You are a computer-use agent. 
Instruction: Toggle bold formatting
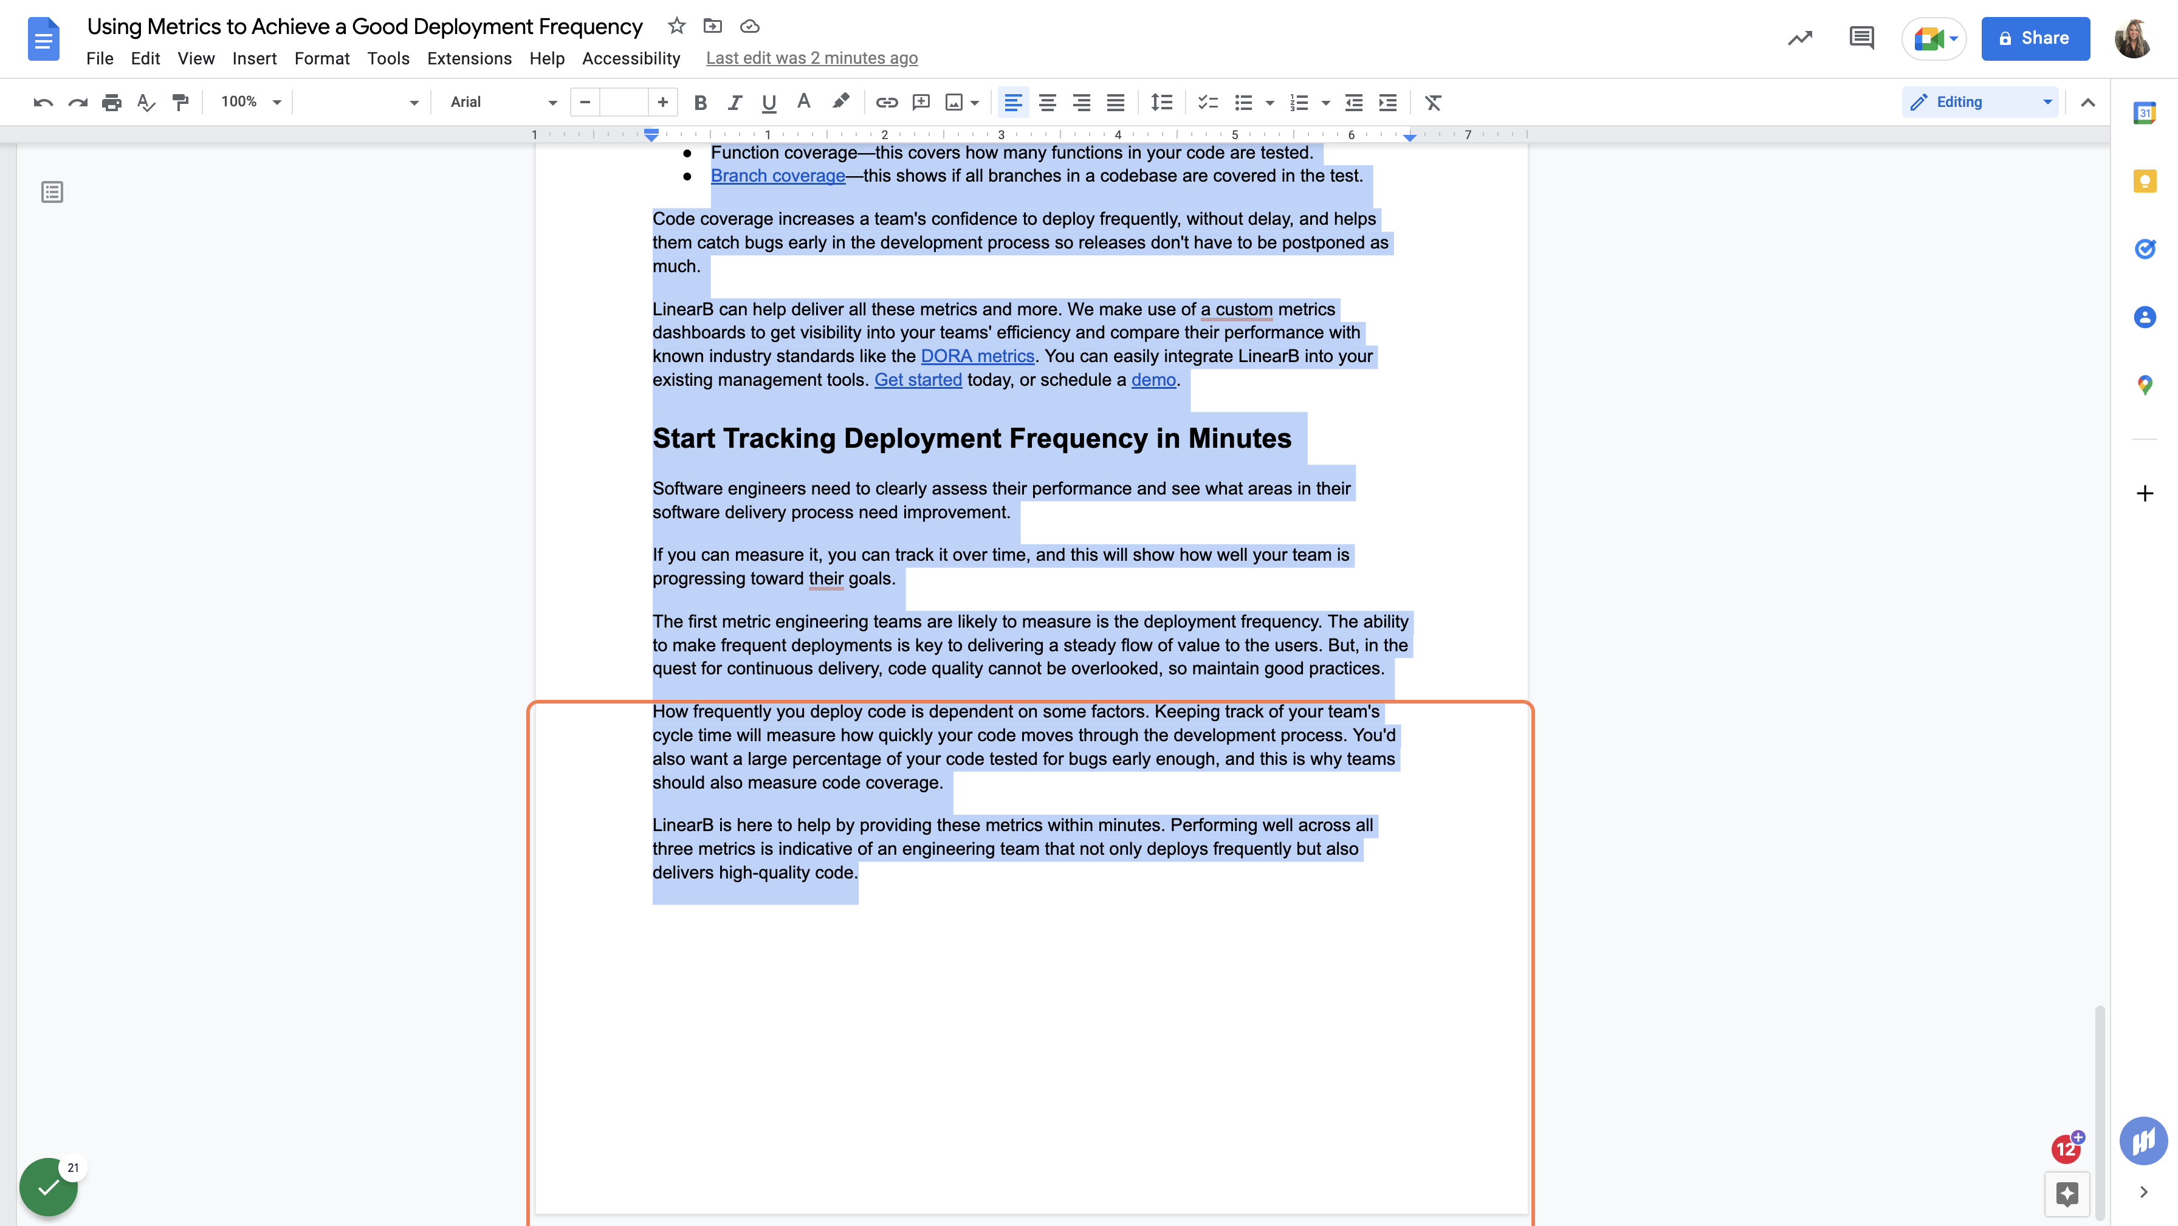point(700,102)
